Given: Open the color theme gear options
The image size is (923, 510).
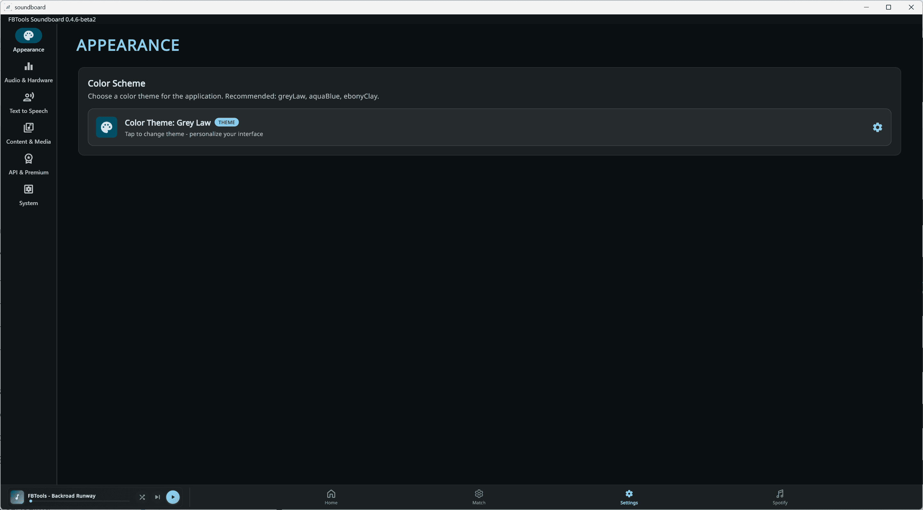Looking at the screenshot, I should (877, 127).
